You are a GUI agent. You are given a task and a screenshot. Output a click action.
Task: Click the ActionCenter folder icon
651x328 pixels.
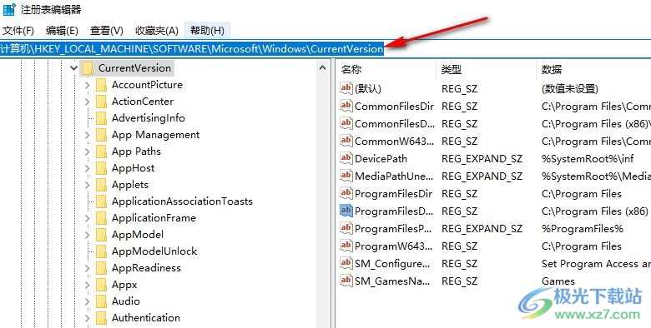pos(101,102)
